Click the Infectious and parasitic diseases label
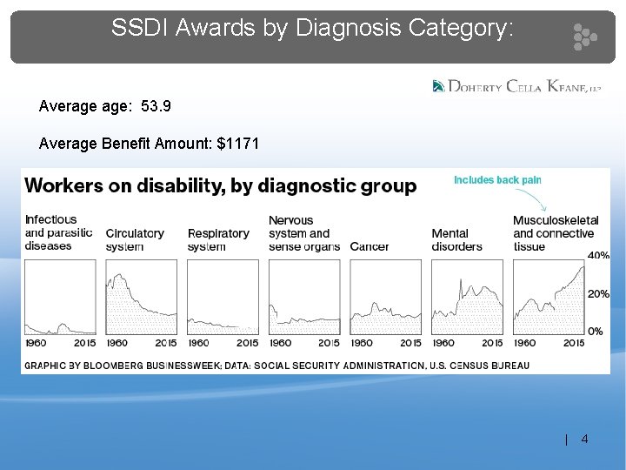This screenshot has width=626, height=470. pyautogui.click(x=59, y=232)
